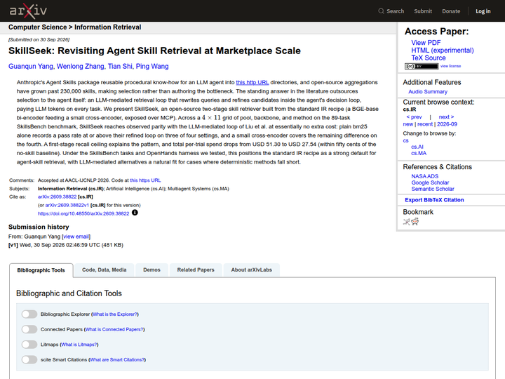This screenshot has height=379, width=505.
Task: Switch to About arXivLabs tab
Action: [251, 270]
